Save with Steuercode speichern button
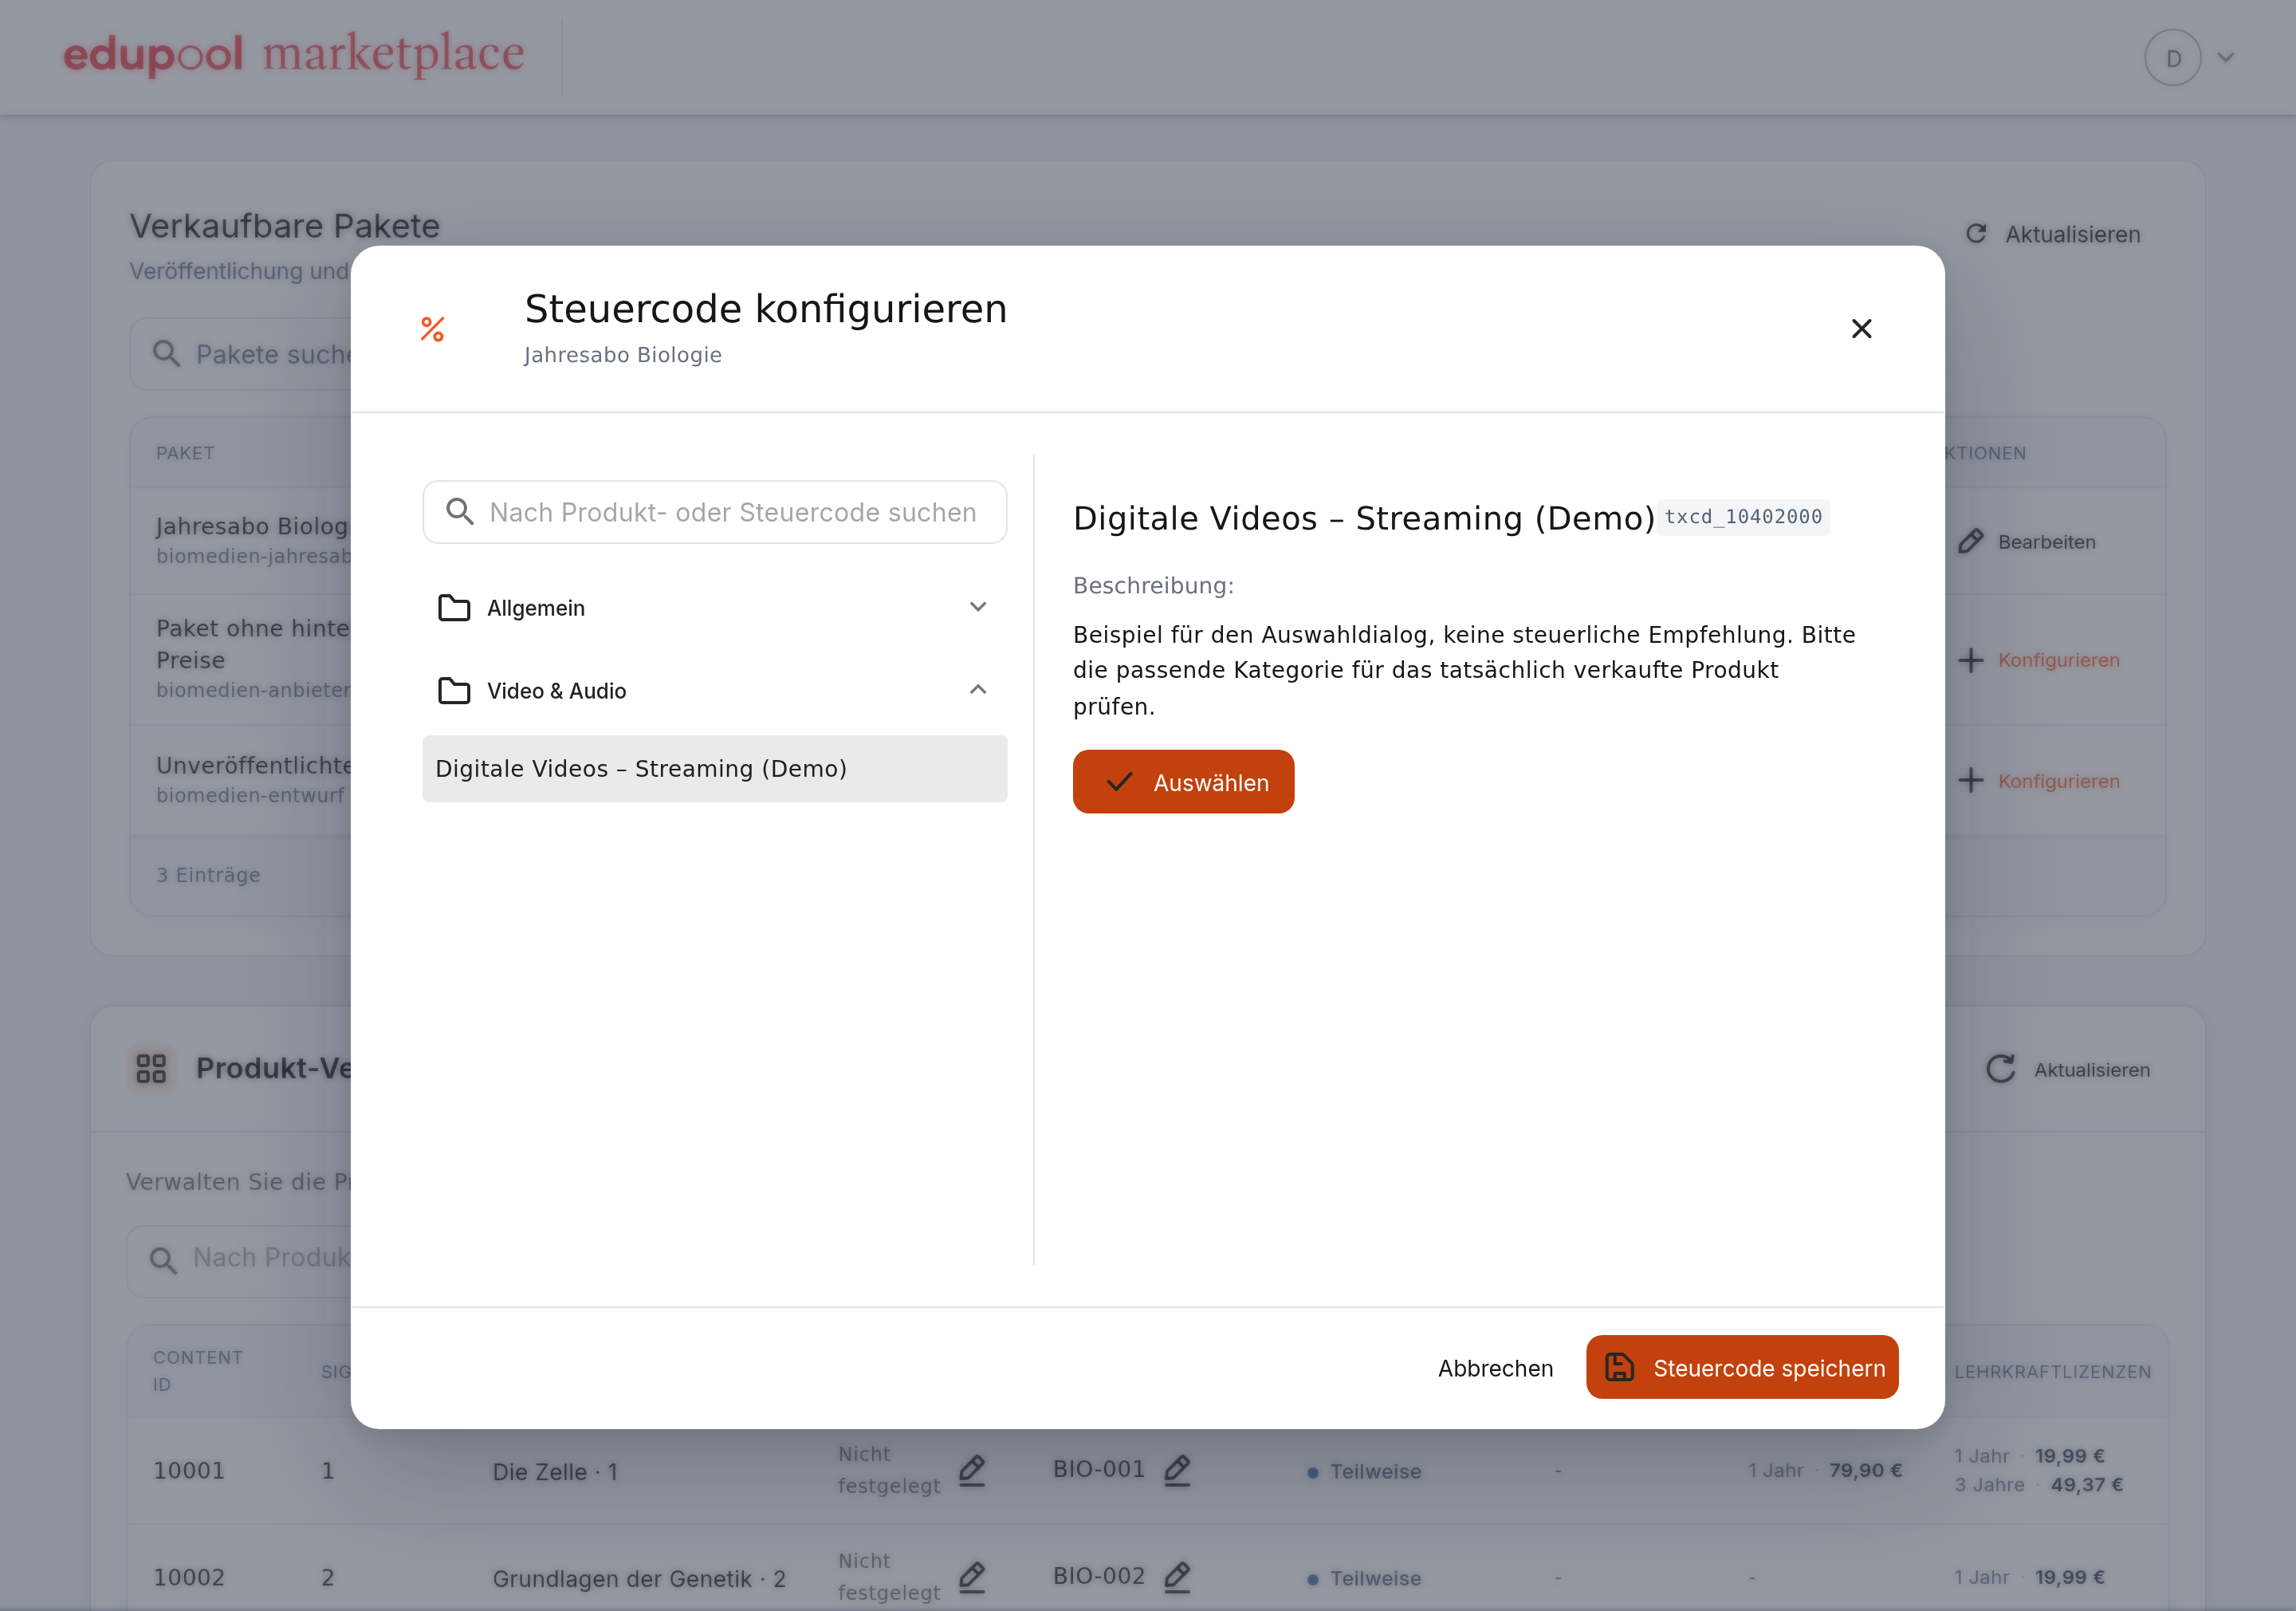The height and width of the screenshot is (1611, 2296). pos(1742,1367)
